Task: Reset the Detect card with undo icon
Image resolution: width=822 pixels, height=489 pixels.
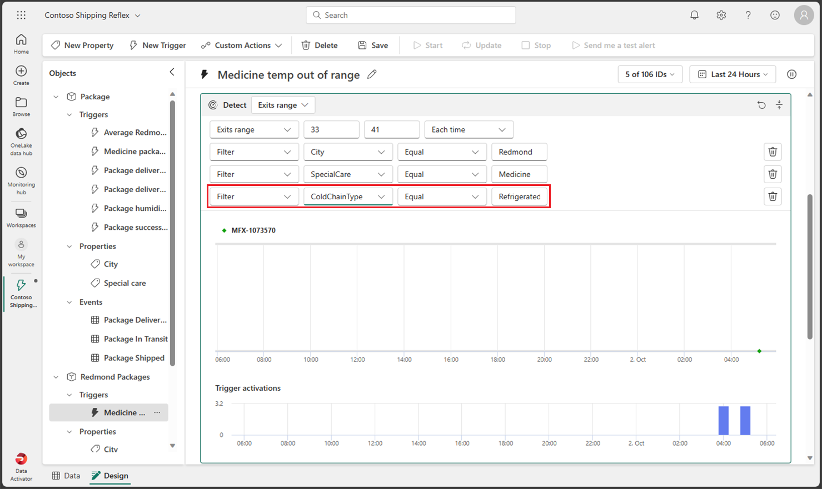Action: point(761,105)
